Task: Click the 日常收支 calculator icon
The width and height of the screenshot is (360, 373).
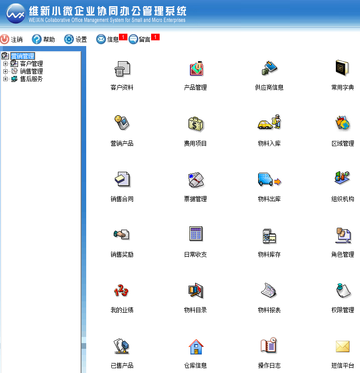Action: coord(196,235)
